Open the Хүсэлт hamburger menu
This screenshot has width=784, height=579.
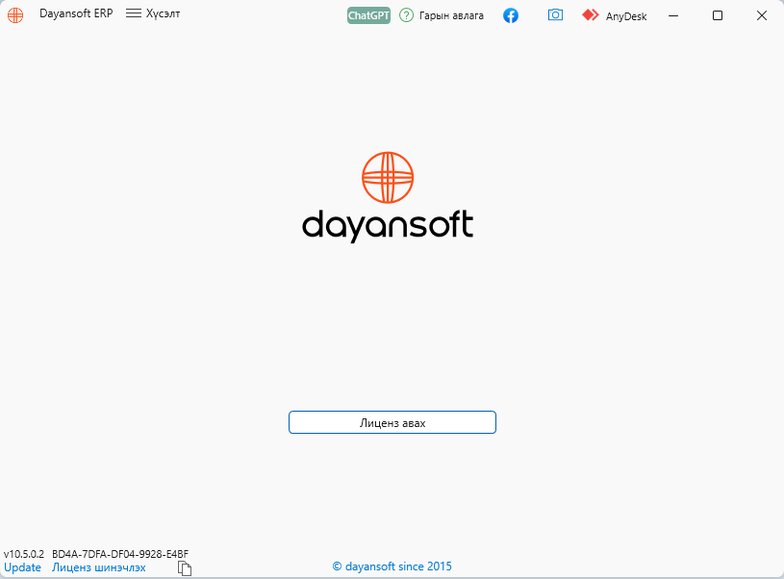153,13
